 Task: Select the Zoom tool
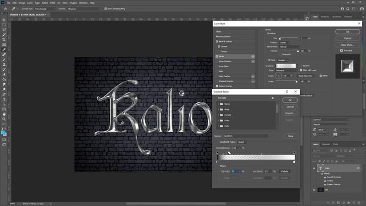point(4,119)
